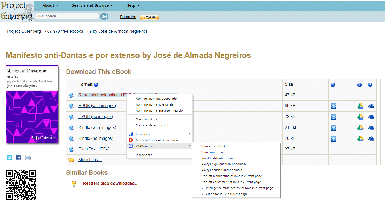385x203 pixels.
Task: Focus the Quick search input field
Action: [67, 16]
